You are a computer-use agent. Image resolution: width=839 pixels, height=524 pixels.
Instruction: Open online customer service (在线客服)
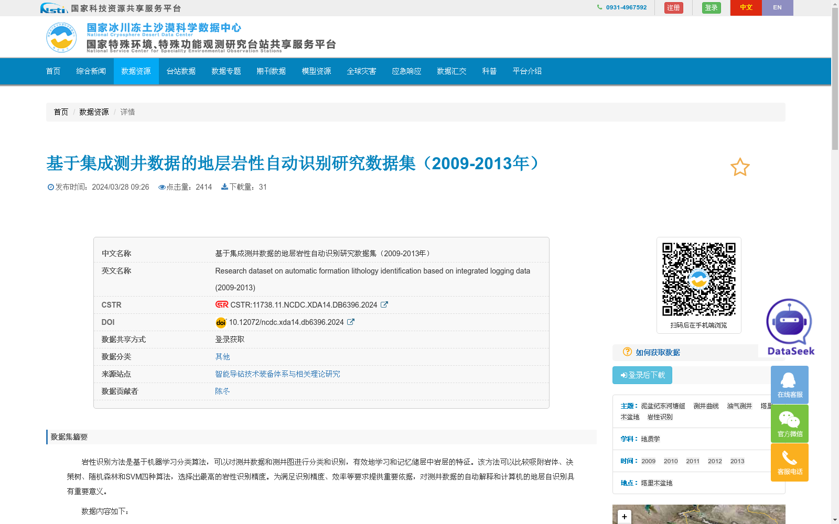click(790, 385)
